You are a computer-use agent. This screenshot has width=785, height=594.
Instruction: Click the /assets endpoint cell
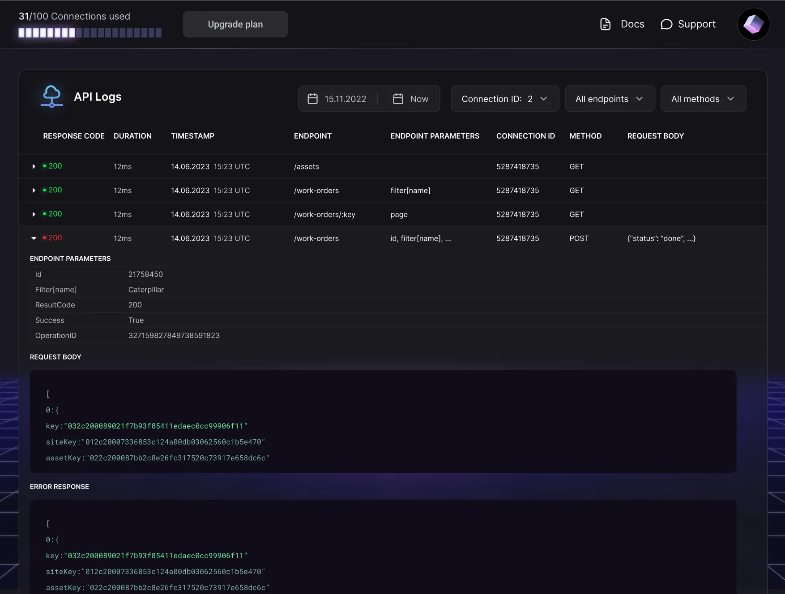pos(307,166)
